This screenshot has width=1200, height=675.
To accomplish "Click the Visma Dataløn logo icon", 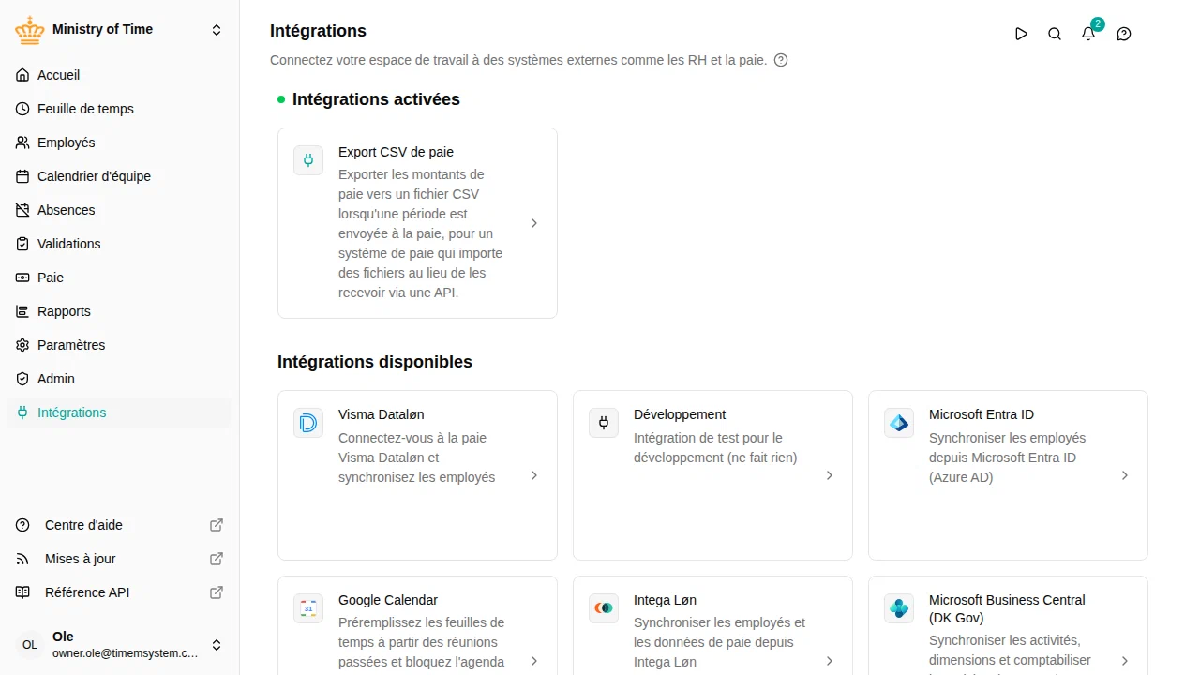I will 308,423.
